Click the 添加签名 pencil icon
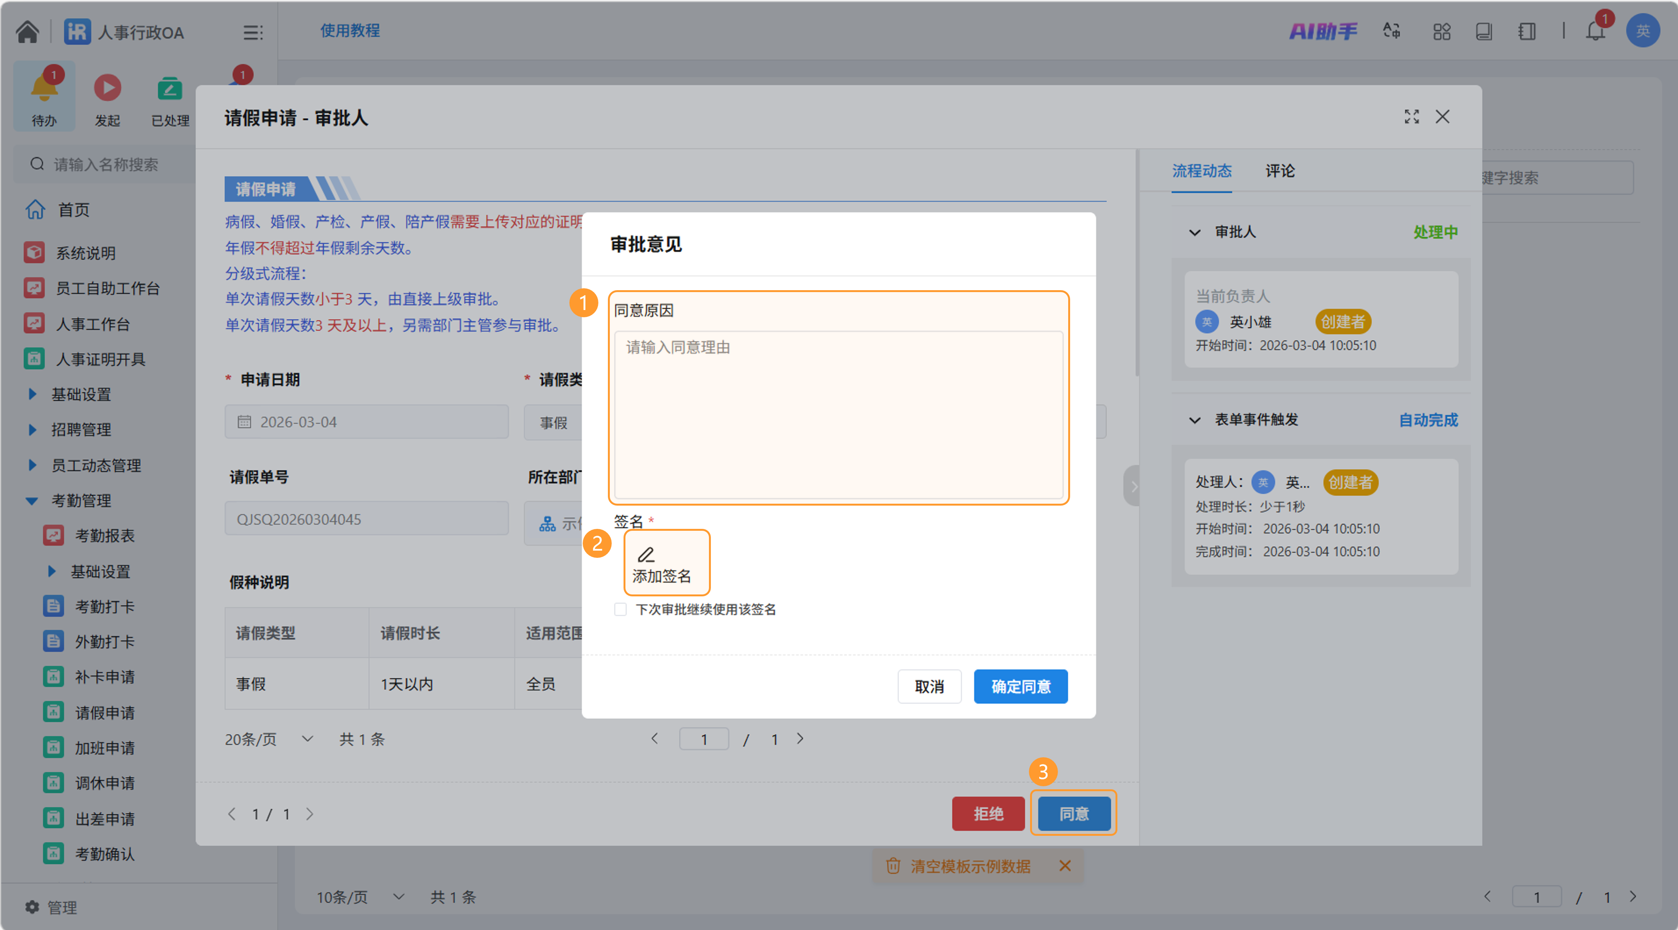 (646, 555)
